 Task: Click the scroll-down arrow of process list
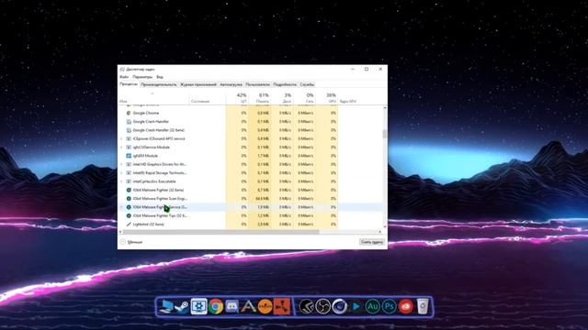click(x=385, y=226)
